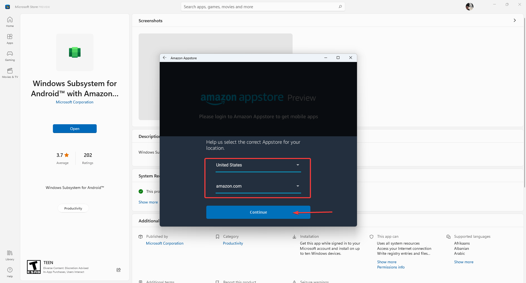The height and width of the screenshot is (283, 526).
Task: Click the Open button for the app
Action: (x=75, y=129)
